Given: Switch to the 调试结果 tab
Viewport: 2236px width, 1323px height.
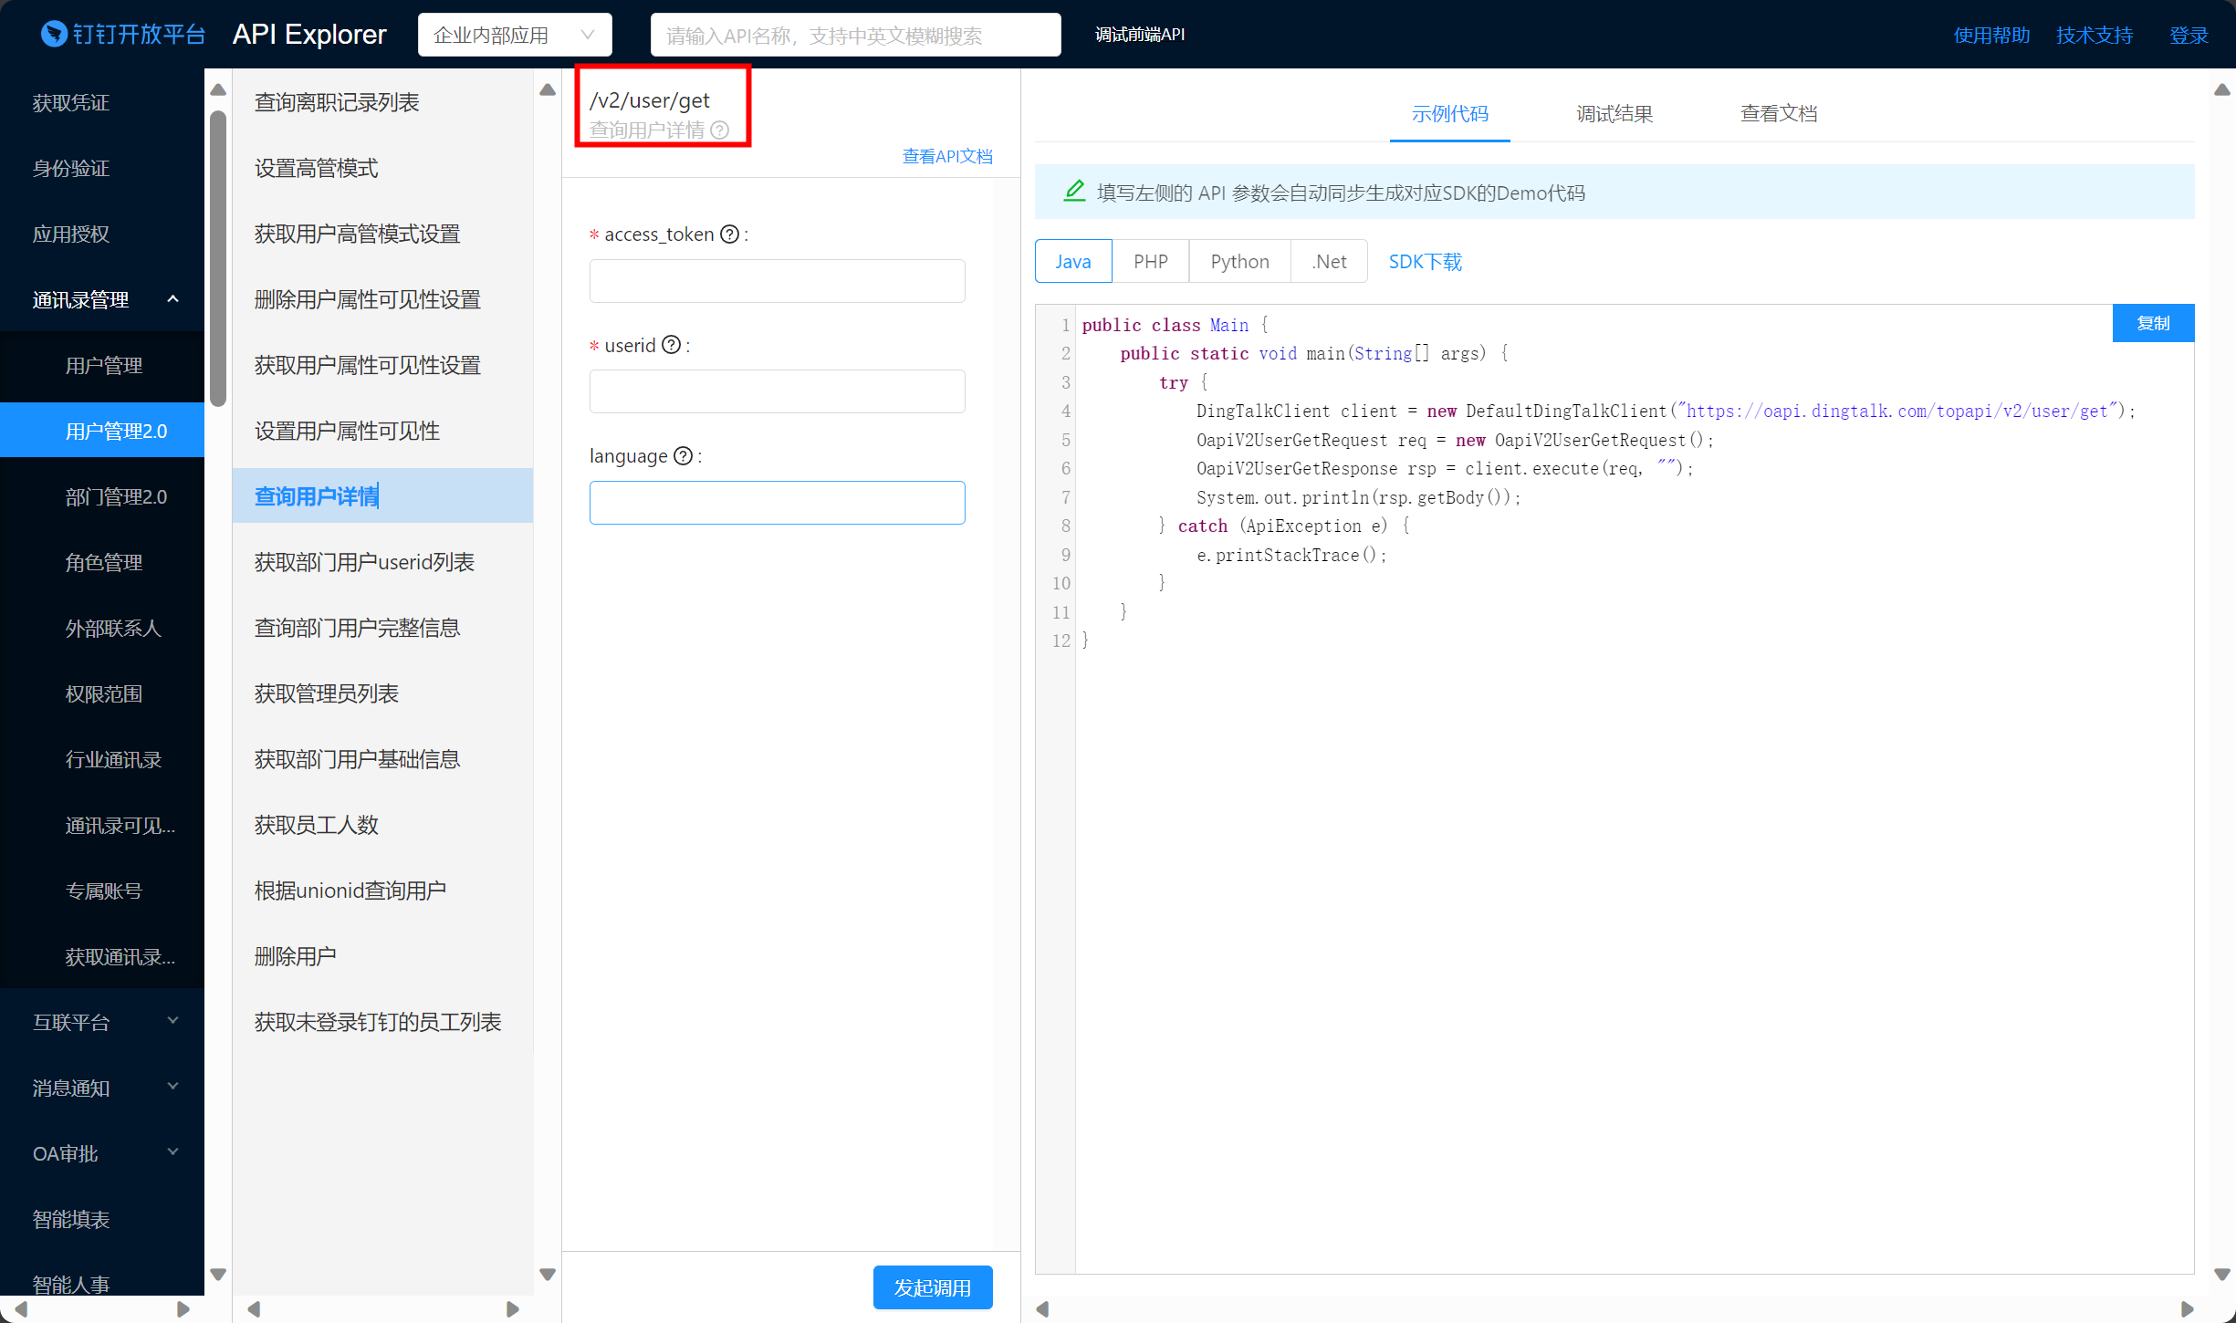Looking at the screenshot, I should (1614, 114).
